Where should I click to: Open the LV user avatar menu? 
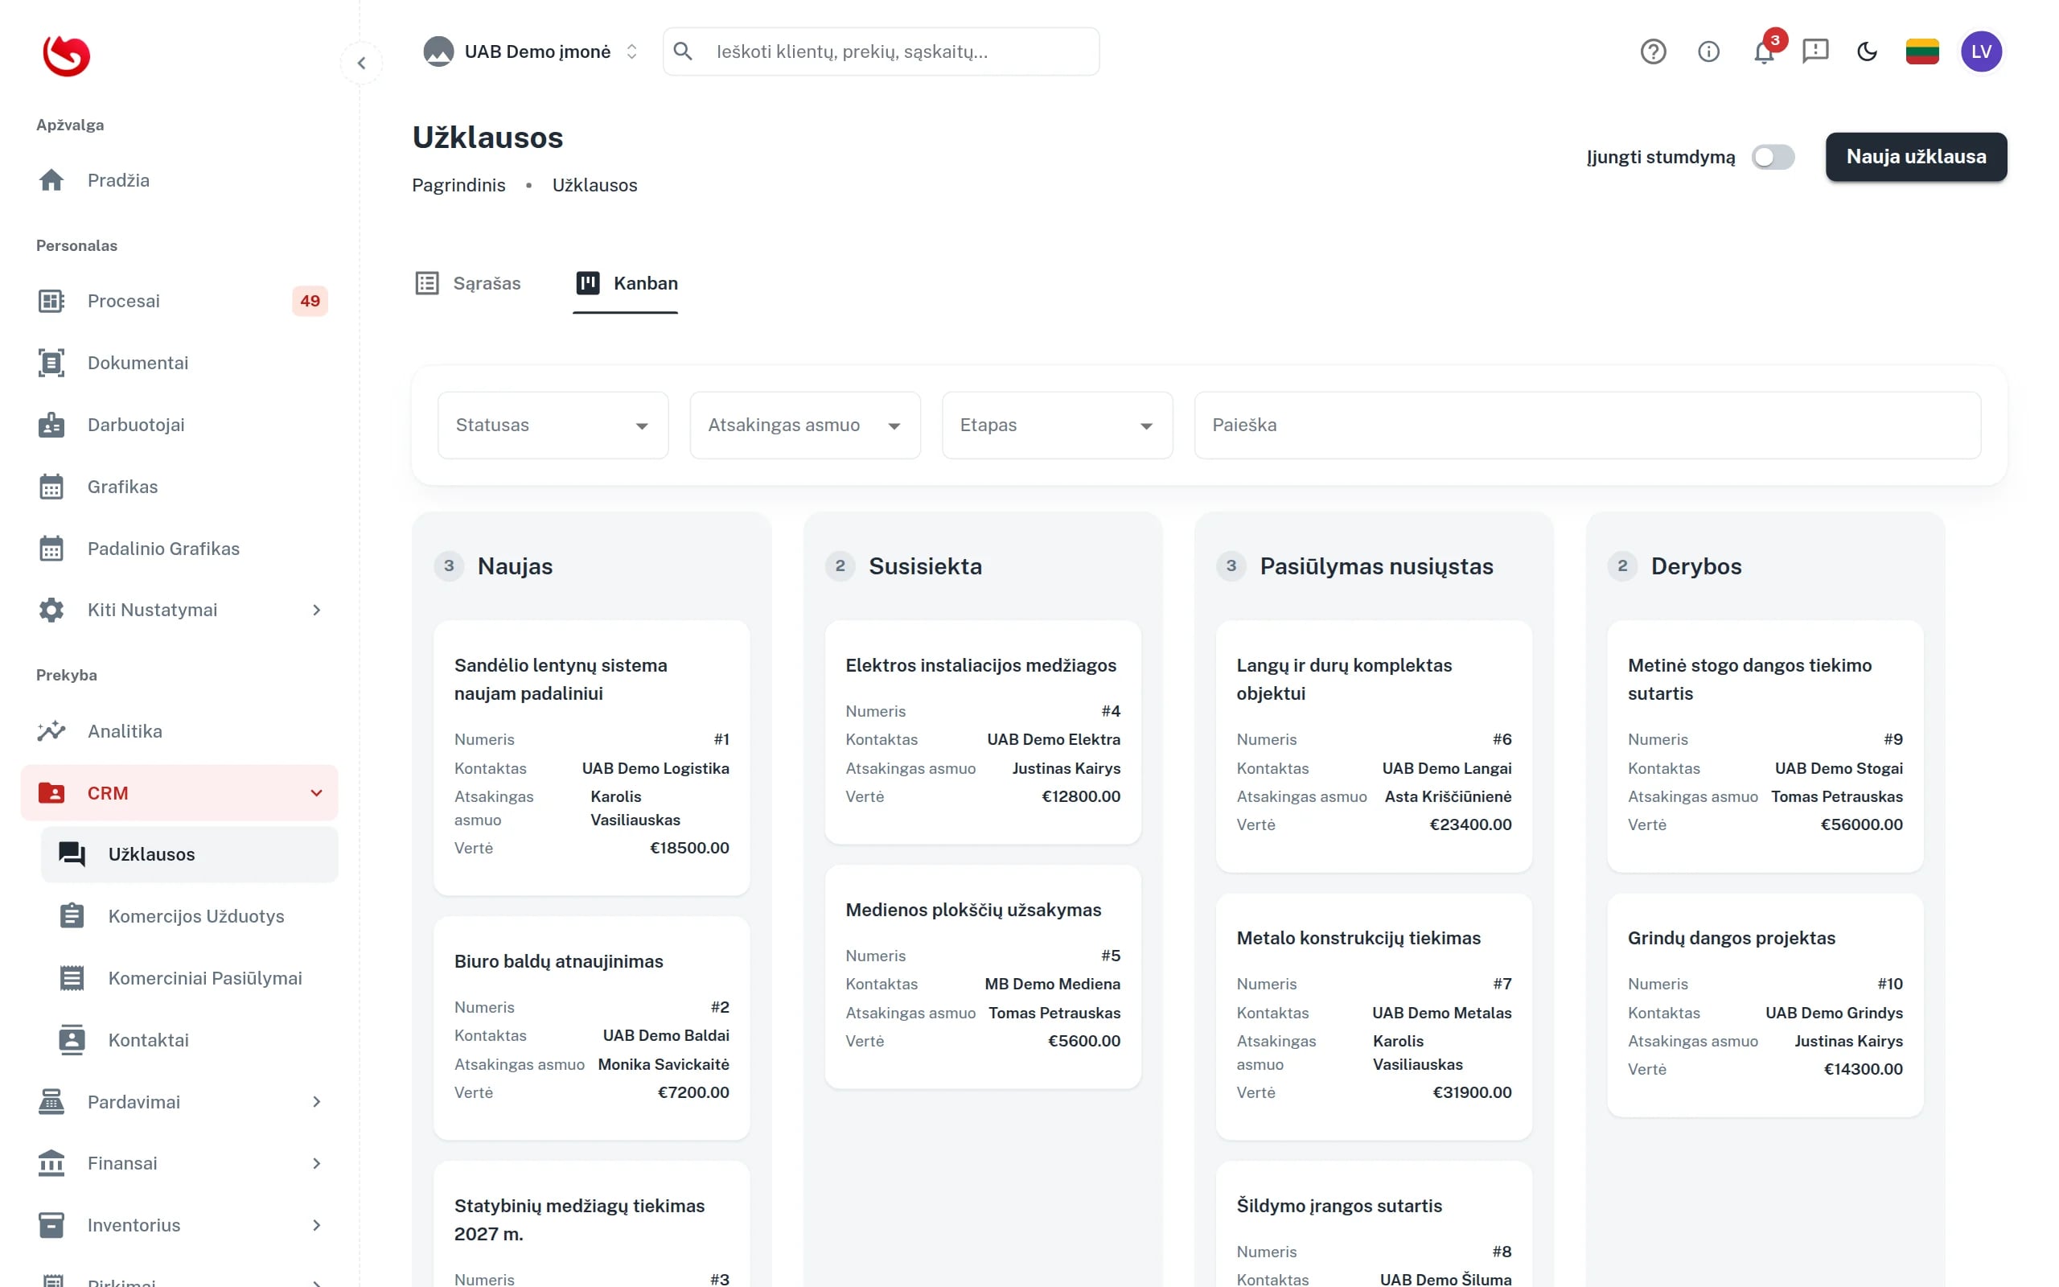1981,52
